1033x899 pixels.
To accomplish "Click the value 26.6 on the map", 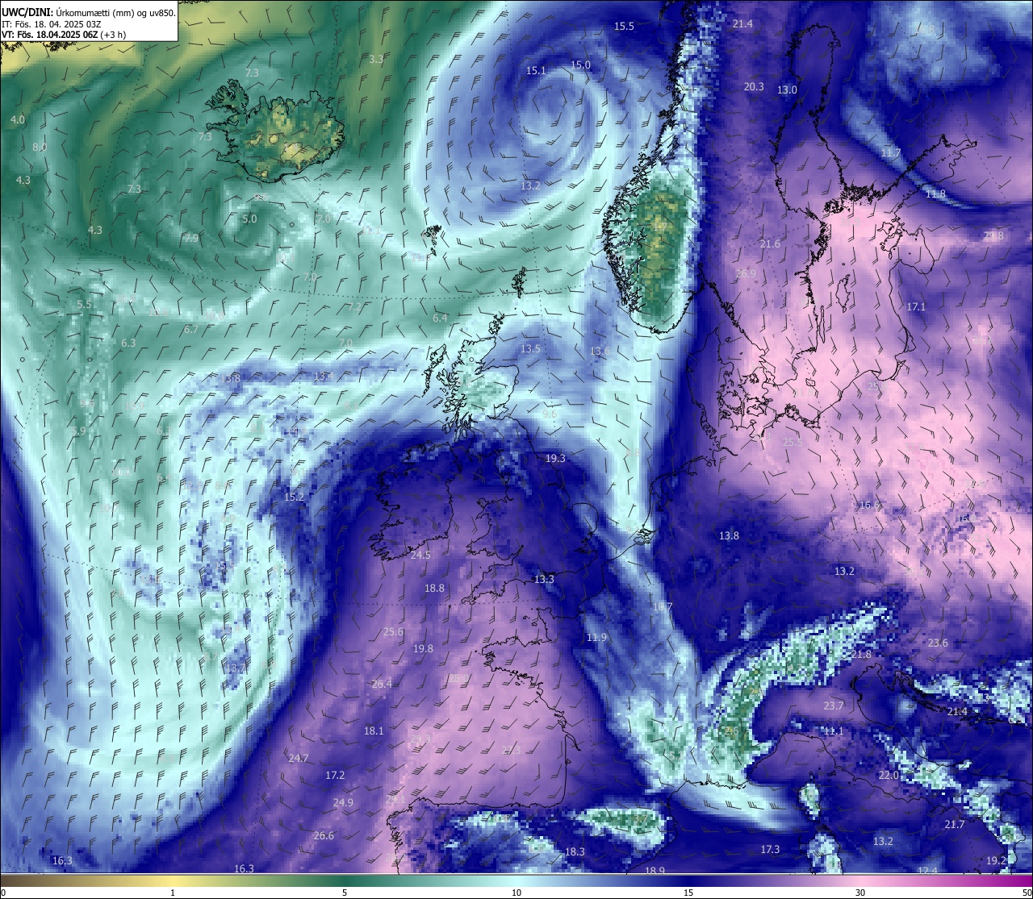I will 324,836.
